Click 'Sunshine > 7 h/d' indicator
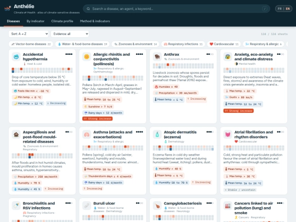This screenshot has height=222, width=296. point(98,106)
